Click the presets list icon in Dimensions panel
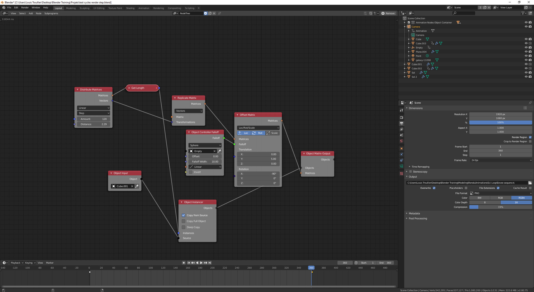 (x=525, y=108)
